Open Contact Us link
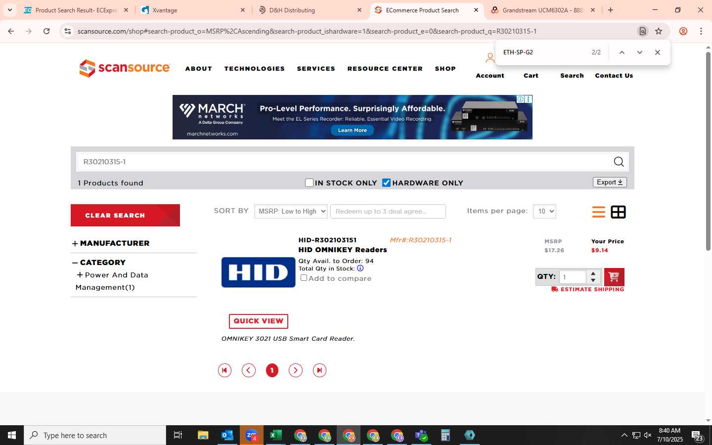This screenshot has height=445, width=712. click(614, 76)
